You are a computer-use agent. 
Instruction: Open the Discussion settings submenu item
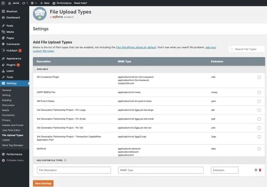[8, 105]
